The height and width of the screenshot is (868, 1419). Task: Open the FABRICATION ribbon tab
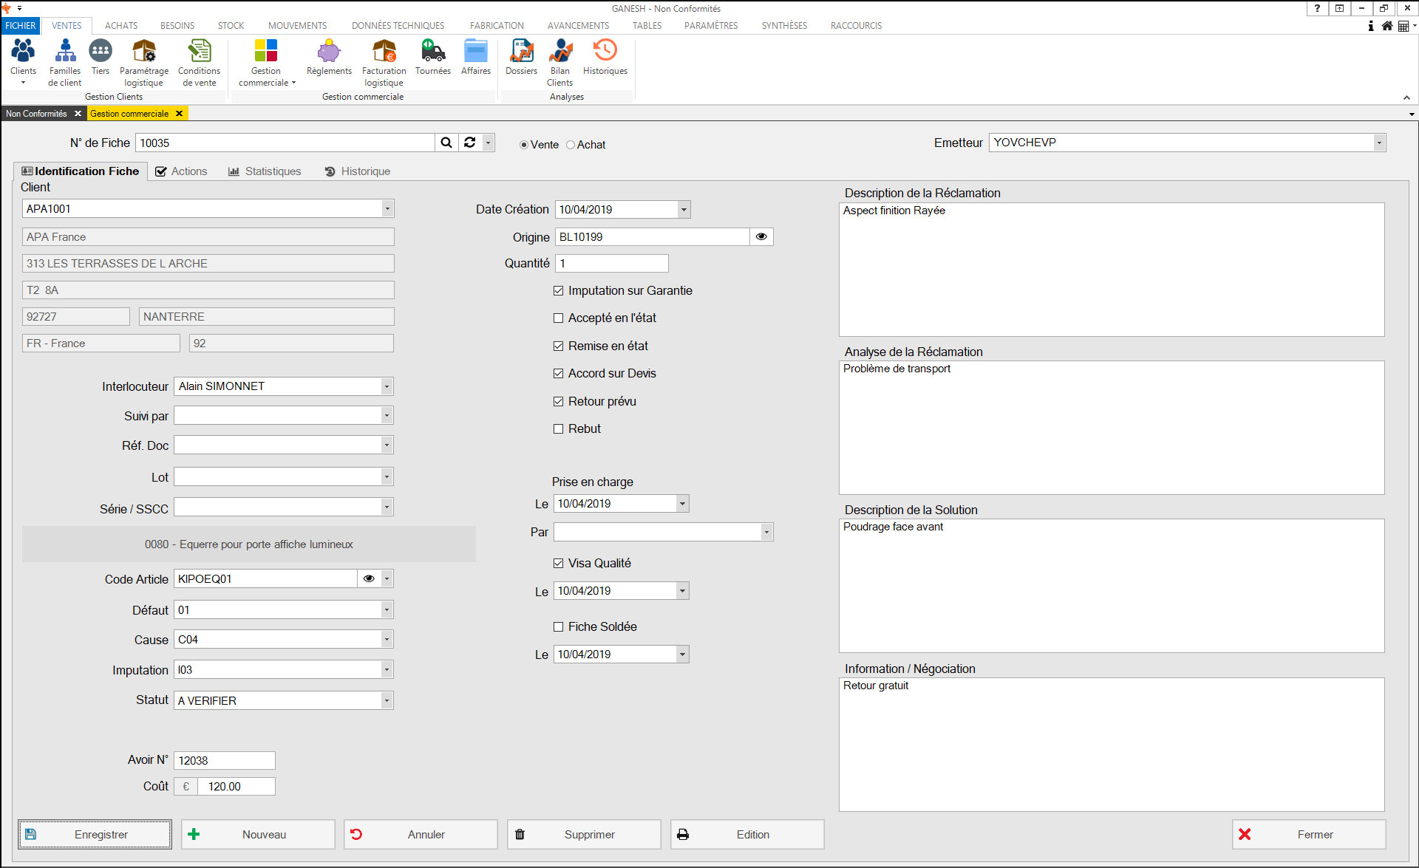(497, 25)
